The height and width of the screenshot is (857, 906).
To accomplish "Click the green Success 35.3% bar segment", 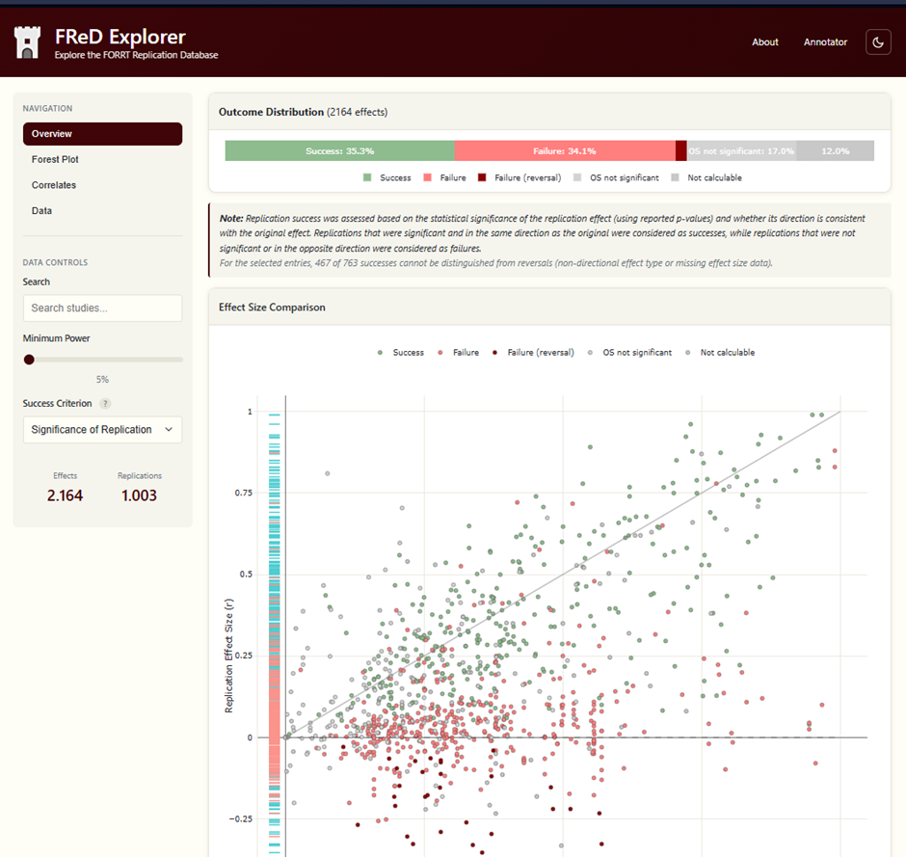I will [x=339, y=151].
